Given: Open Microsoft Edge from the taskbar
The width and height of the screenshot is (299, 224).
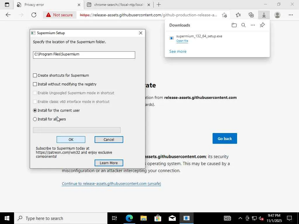Looking at the screenshot, I should [x=129, y=218].
